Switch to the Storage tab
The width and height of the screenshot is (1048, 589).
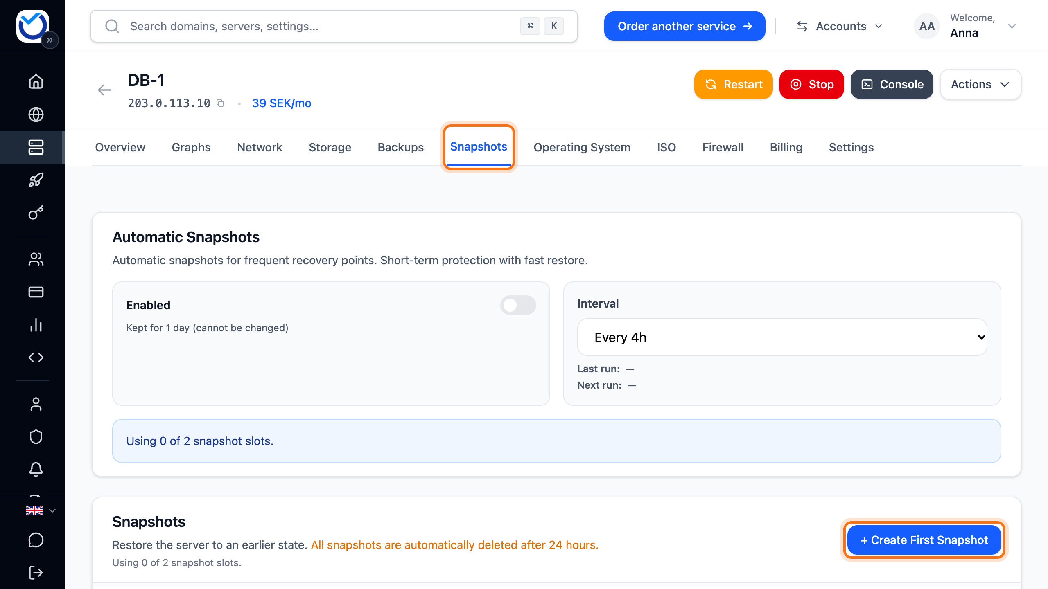(330, 147)
